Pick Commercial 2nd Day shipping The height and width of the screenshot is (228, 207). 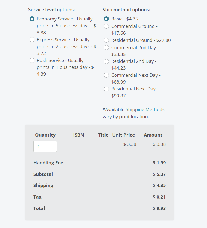point(106,48)
